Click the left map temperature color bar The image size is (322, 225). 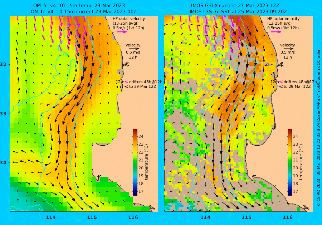click(135, 162)
